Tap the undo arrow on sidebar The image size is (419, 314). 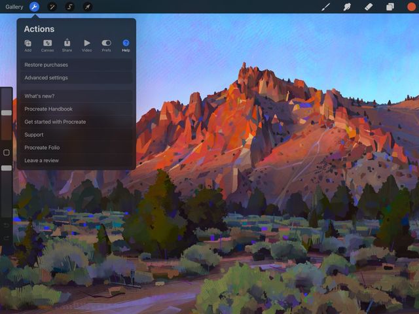coord(7,225)
